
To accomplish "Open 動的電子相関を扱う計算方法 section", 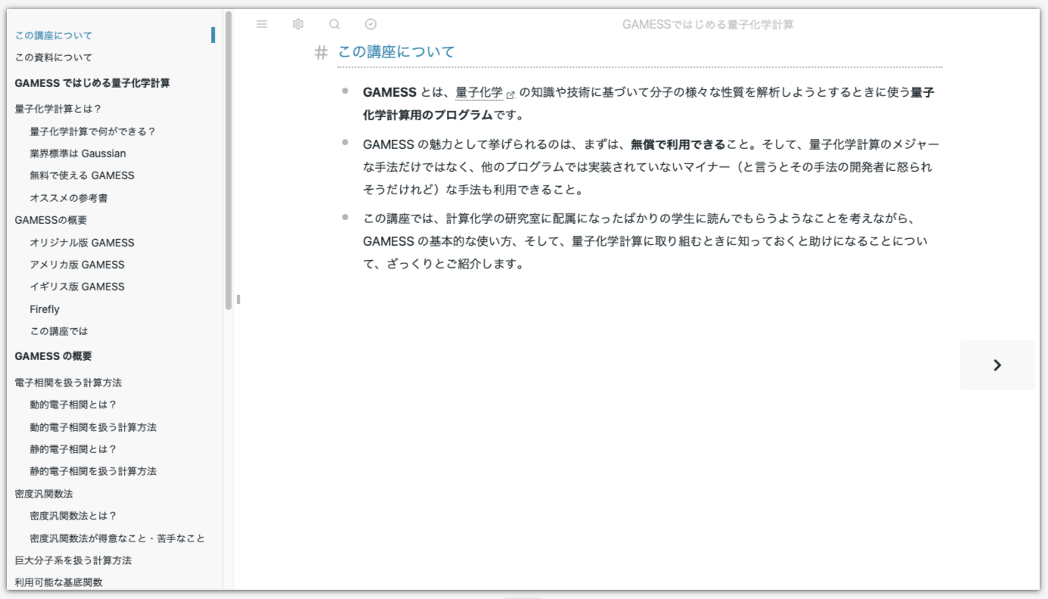I will [93, 427].
